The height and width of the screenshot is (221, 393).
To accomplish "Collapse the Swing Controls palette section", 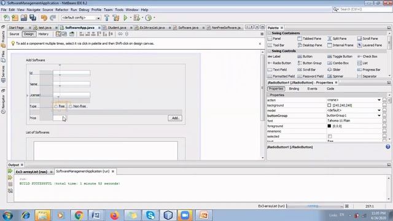I will coord(270,51).
